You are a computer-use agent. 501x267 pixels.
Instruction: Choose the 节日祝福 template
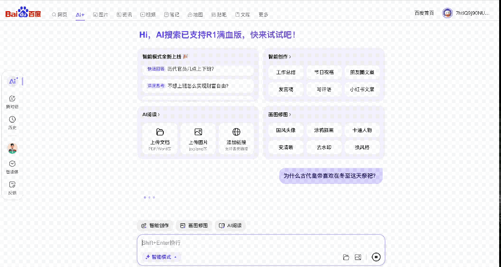pos(324,72)
